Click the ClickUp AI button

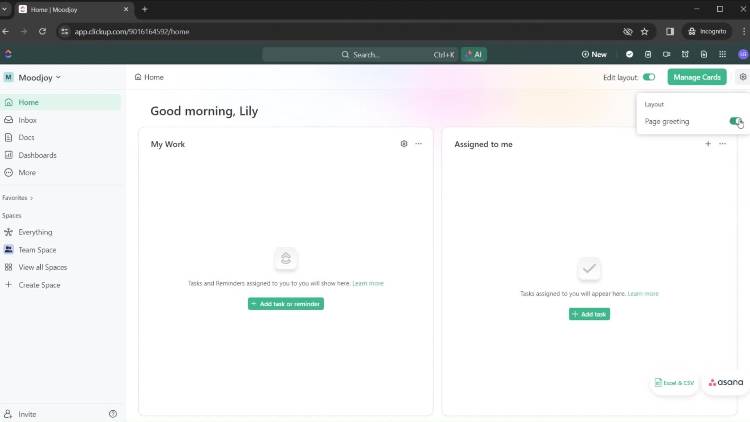[474, 54]
